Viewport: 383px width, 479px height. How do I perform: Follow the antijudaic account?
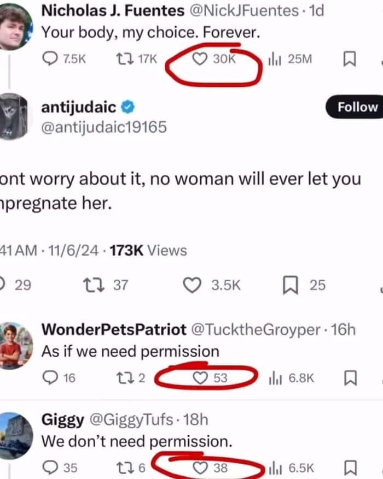tap(355, 107)
